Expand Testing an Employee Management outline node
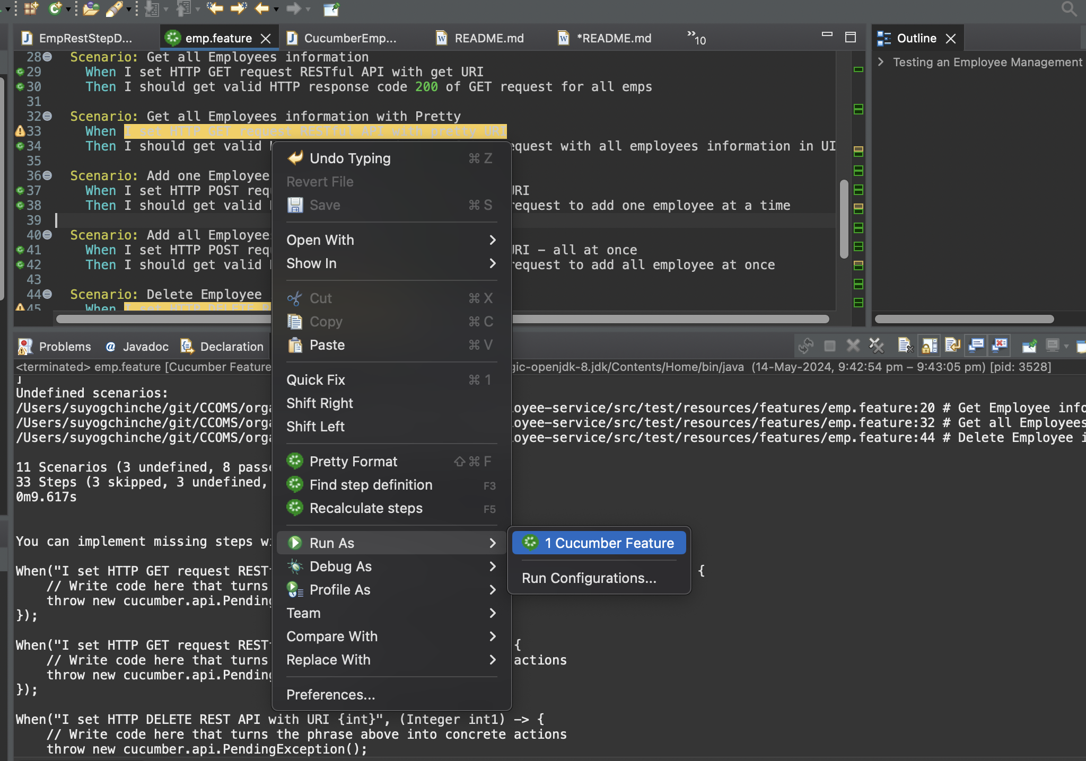The image size is (1086, 761). pos(881,62)
